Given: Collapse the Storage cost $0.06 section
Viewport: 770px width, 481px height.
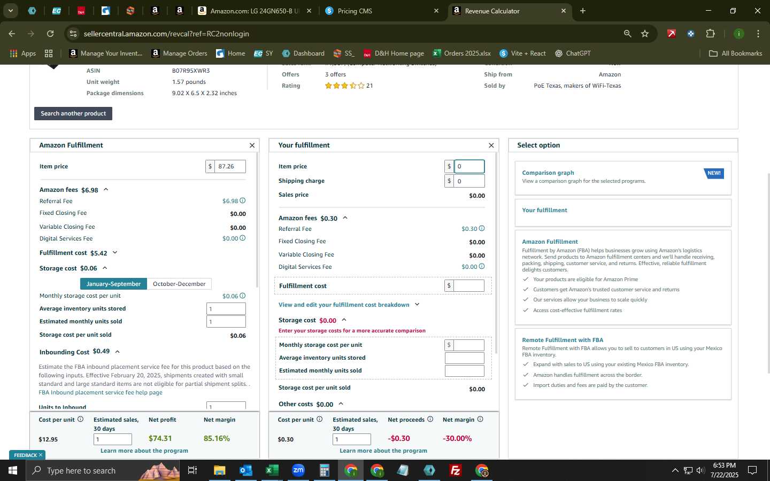Looking at the screenshot, I should click(x=105, y=268).
